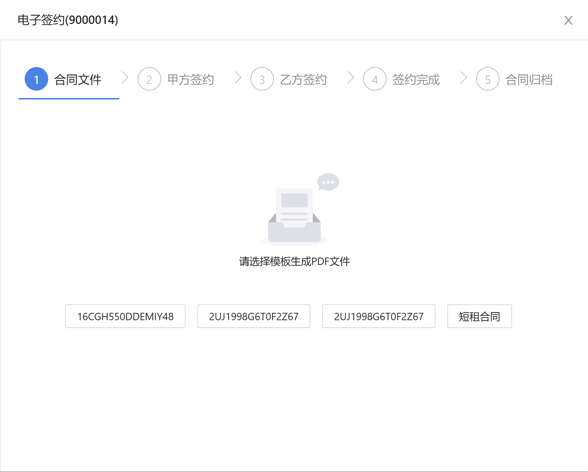Screen dimensions: 588x472
Task: Open the 签约完成 step
Action: (416, 80)
